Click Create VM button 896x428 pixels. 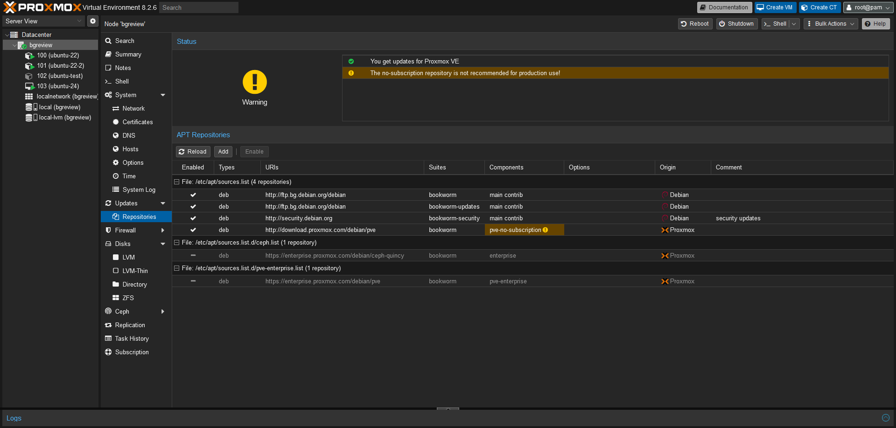coord(775,7)
